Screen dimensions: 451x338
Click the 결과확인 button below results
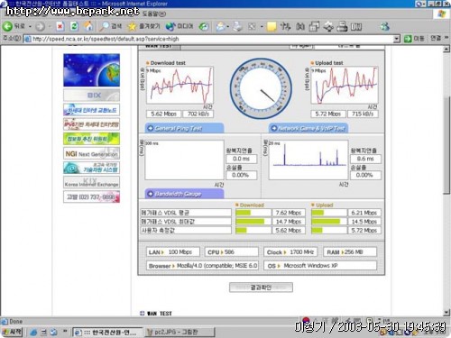(261, 288)
